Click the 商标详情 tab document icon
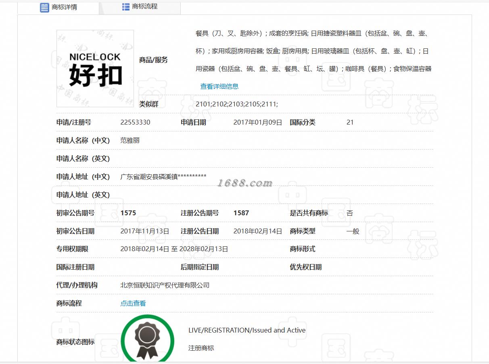Viewport: 489px width, 364px height. pyautogui.click(x=44, y=7)
